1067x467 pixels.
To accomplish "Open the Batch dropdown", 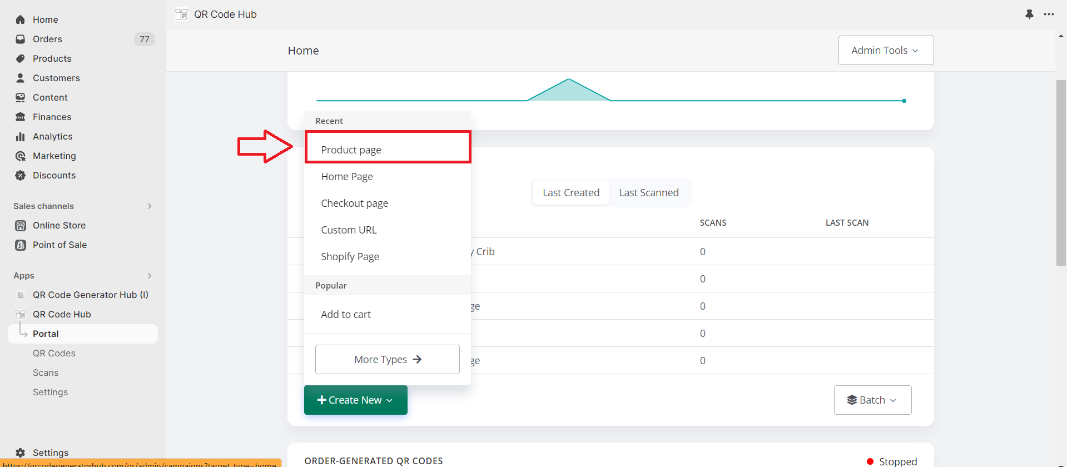I will point(872,400).
